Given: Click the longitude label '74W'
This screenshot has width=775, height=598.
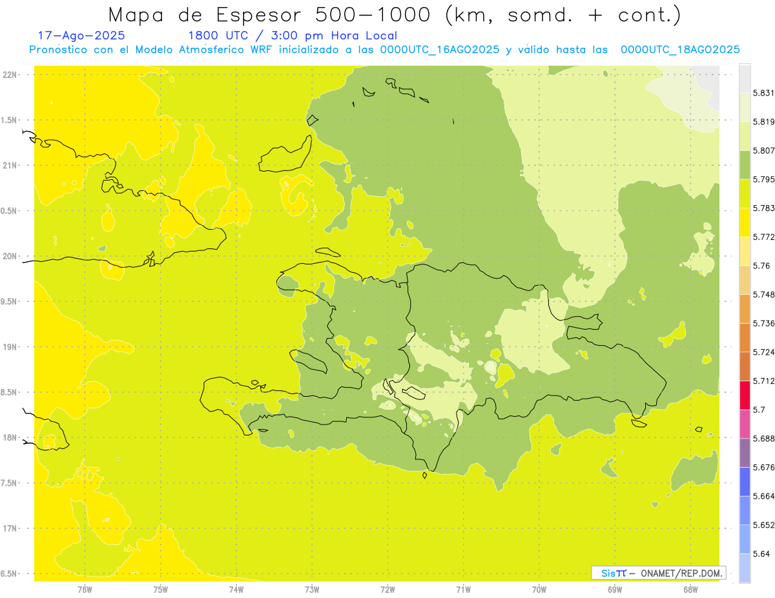Looking at the screenshot, I should click(x=236, y=590).
